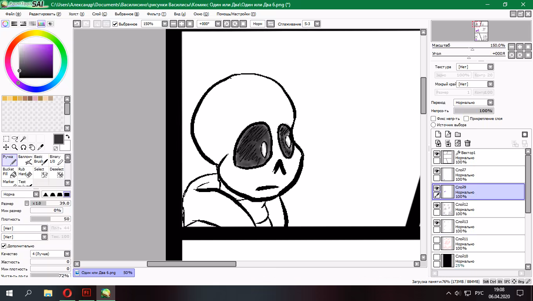
Task: Open the Норма brush mode dropdown
Action: pos(36,194)
